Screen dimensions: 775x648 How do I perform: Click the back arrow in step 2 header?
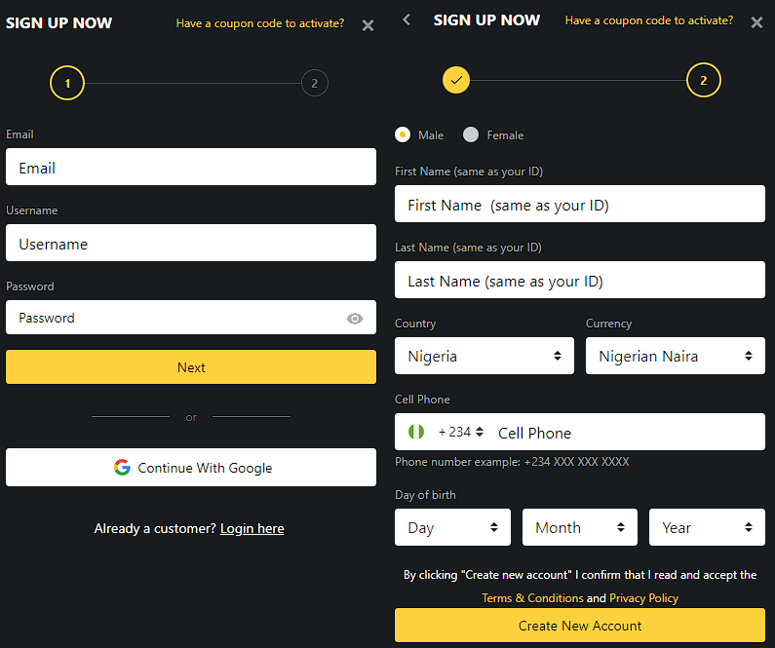(x=407, y=20)
